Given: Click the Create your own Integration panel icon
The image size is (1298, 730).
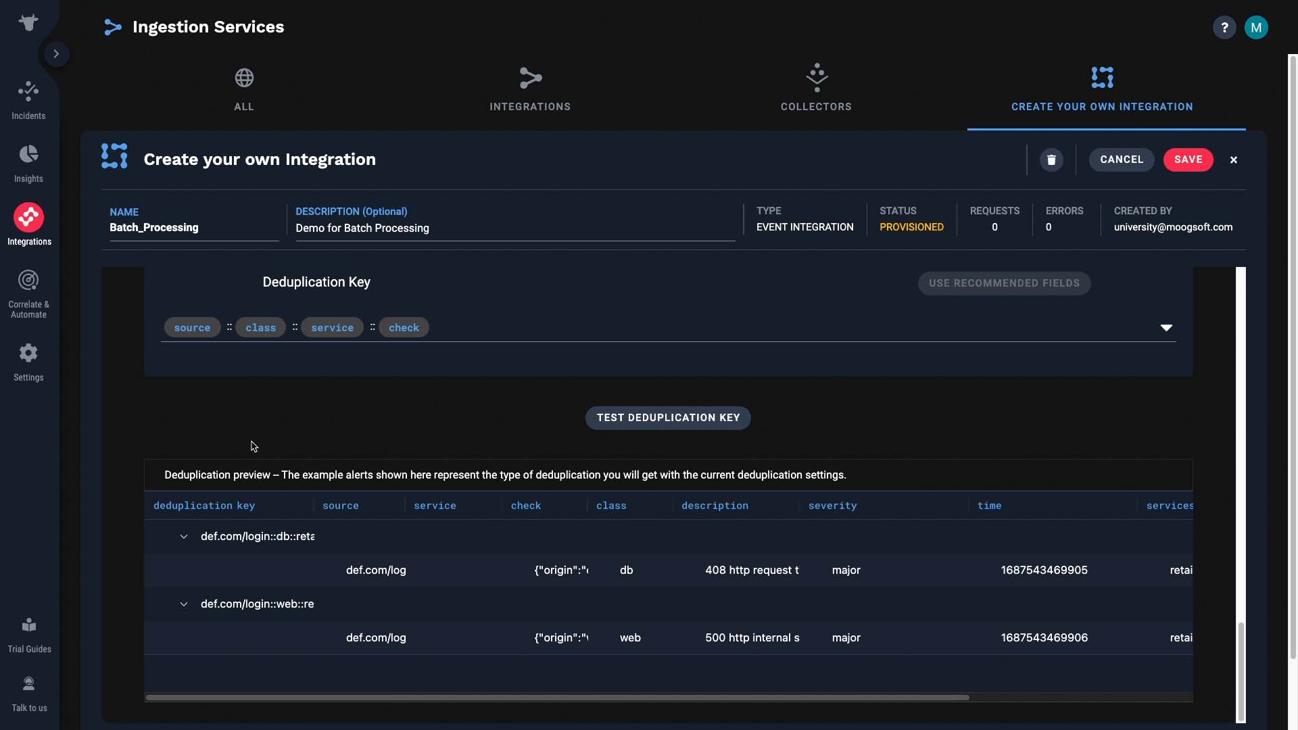Looking at the screenshot, I should [114, 156].
